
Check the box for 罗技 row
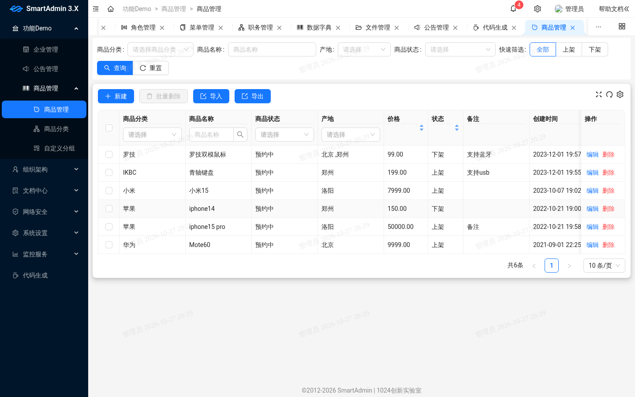point(109,154)
